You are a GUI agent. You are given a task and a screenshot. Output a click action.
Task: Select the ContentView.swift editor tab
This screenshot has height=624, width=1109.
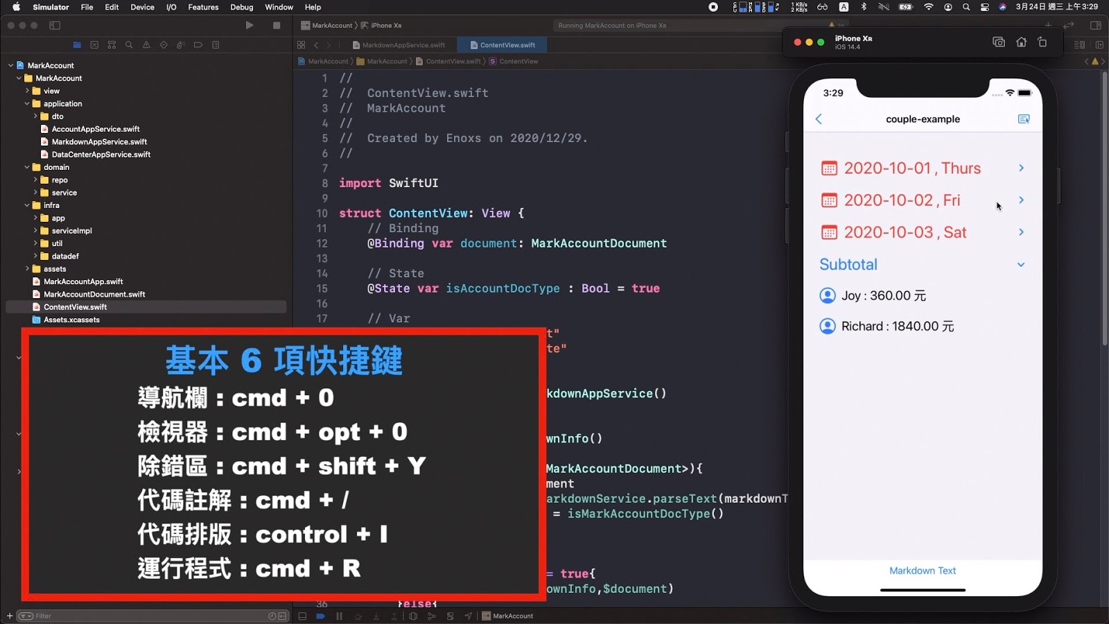503,45
